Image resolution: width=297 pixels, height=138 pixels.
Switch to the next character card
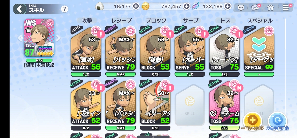coord(58,38)
